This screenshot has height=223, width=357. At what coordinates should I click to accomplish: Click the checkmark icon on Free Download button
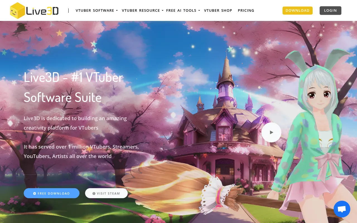[35, 193]
